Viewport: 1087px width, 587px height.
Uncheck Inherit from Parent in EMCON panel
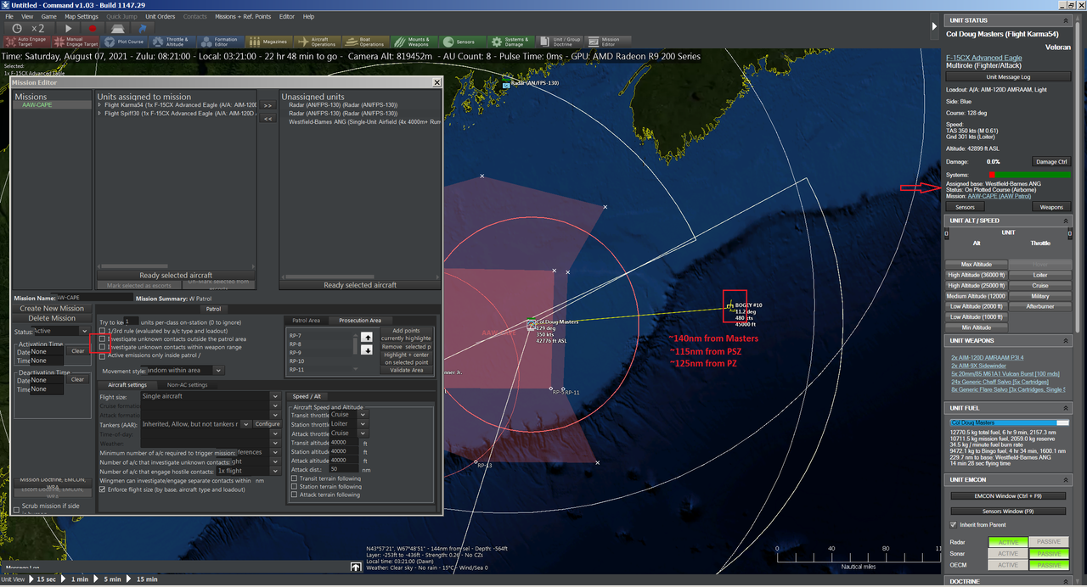pos(953,524)
